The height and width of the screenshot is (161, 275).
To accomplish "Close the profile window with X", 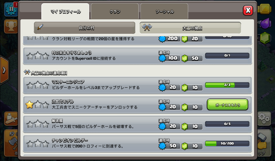I will click(x=248, y=10).
